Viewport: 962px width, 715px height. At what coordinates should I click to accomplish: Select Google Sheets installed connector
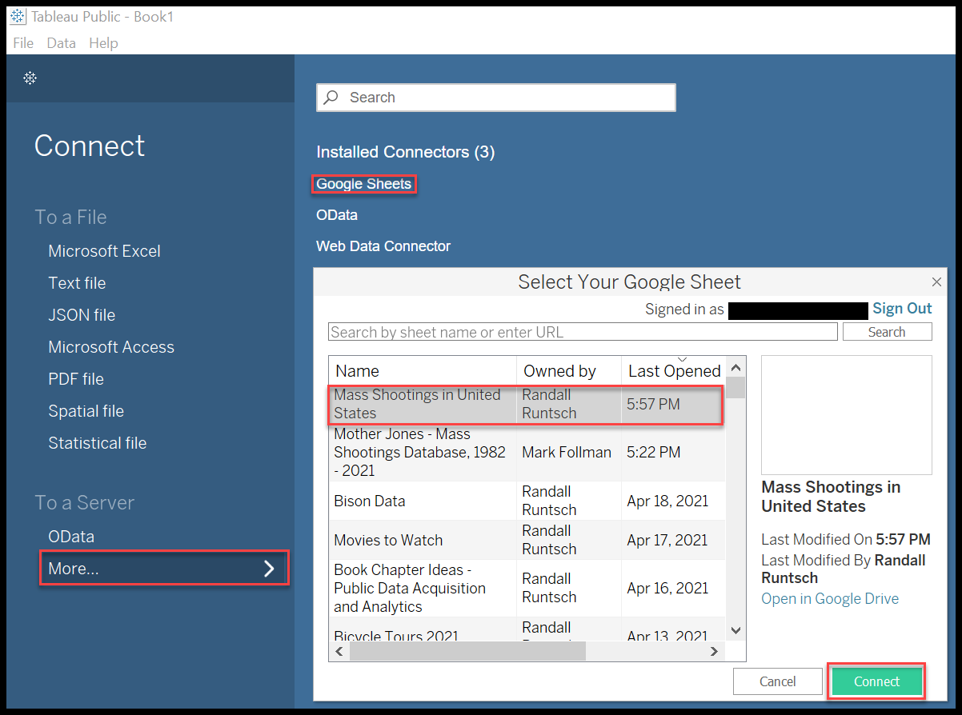tap(363, 184)
